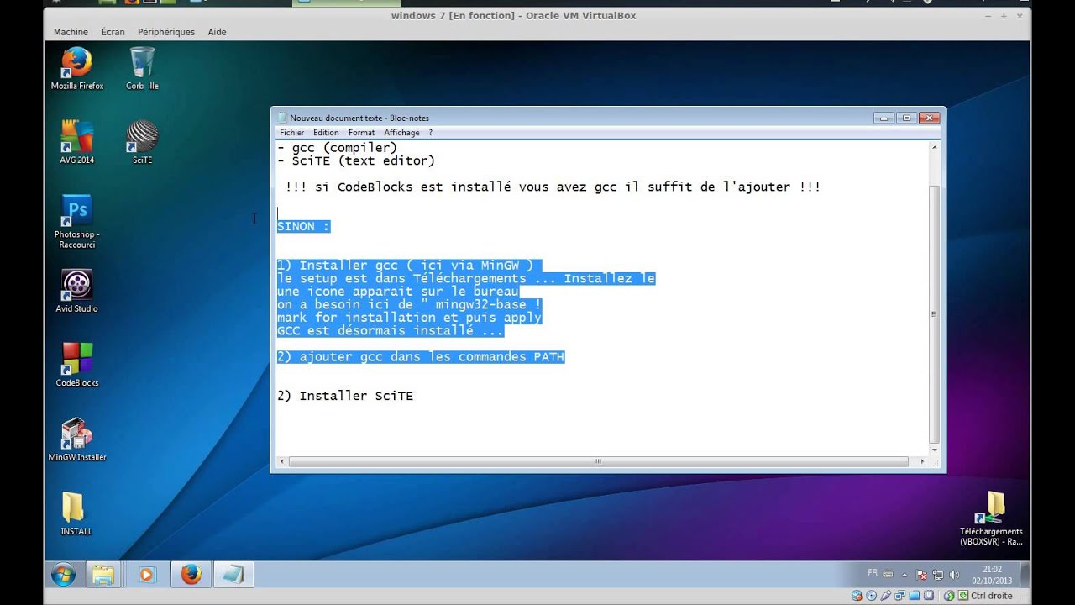Click the VirtualBox optical disc status icon

tap(871, 596)
